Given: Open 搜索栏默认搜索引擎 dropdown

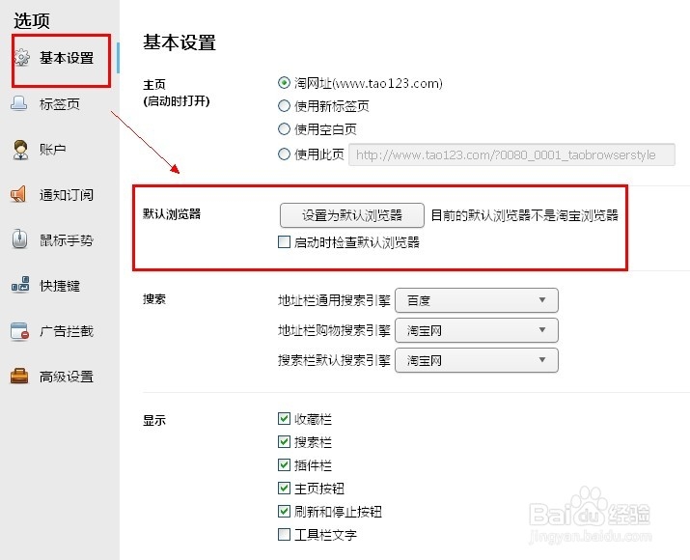Looking at the screenshot, I should [x=477, y=360].
